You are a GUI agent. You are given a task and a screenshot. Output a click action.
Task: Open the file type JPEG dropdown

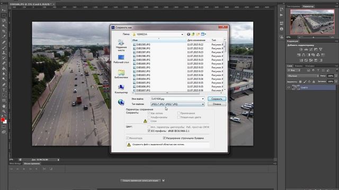pos(203,104)
